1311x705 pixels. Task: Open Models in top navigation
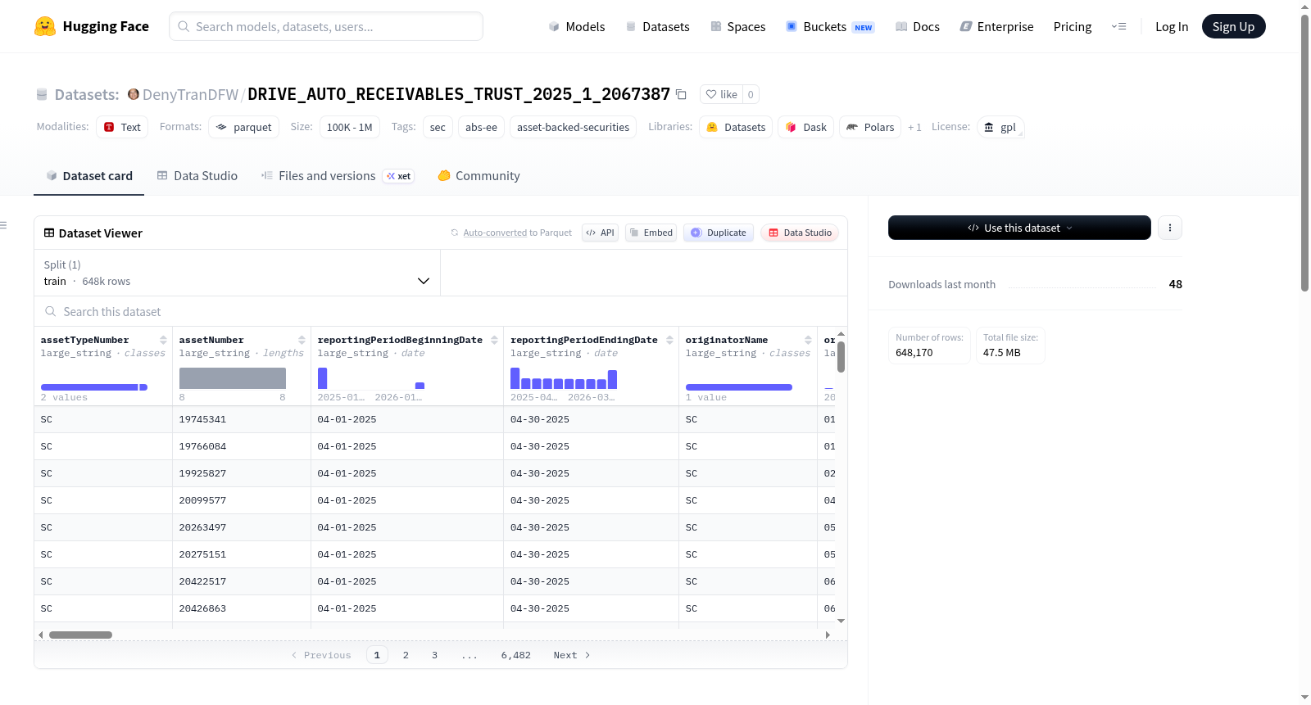point(577,26)
